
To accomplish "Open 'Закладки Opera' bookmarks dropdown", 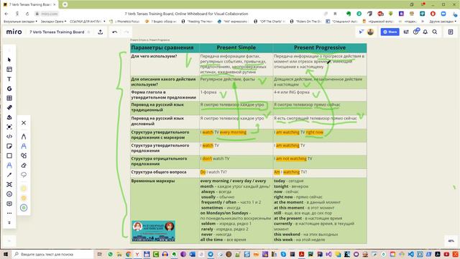I will [x=53, y=22].
